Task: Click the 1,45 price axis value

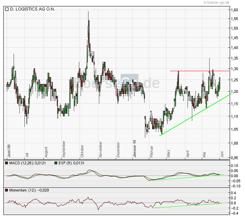Action: tap(235, 38)
